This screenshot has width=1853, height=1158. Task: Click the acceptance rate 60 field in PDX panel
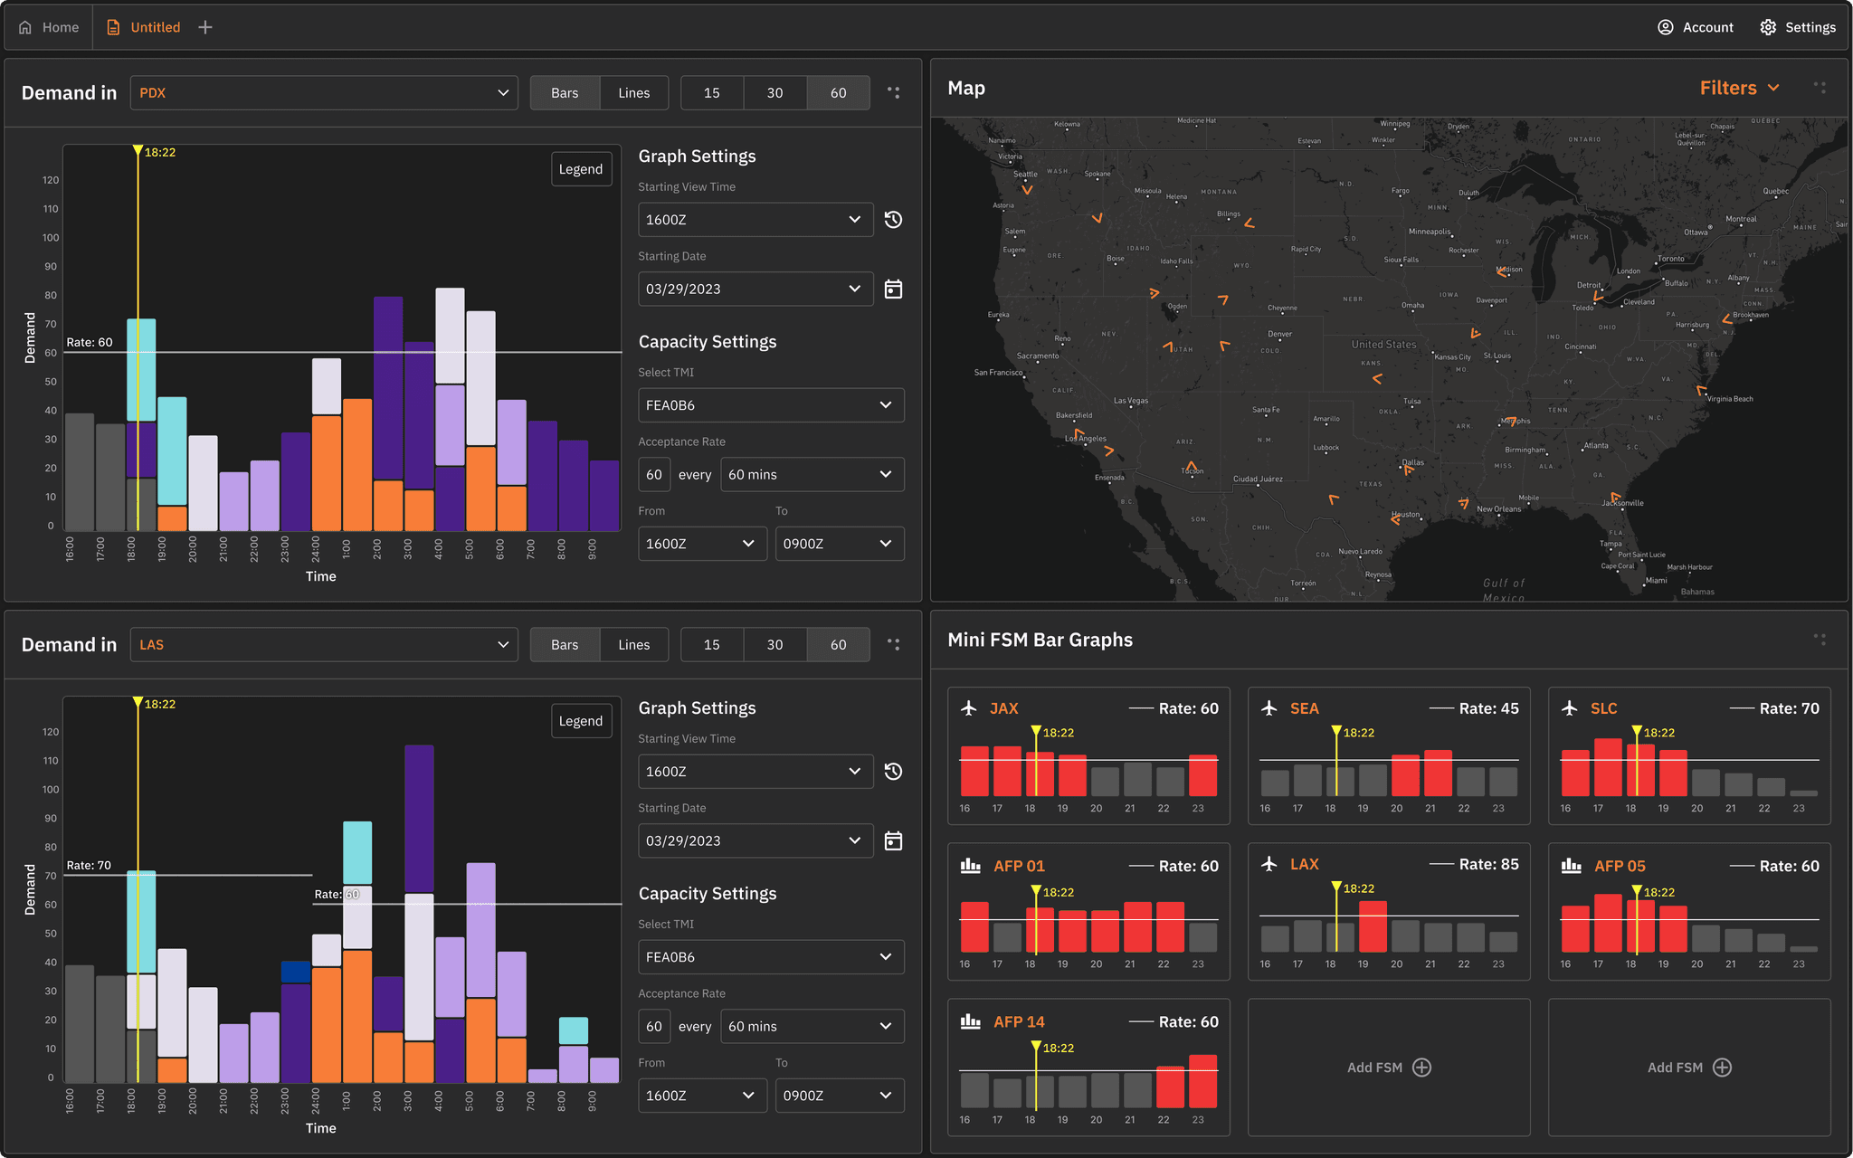pyautogui.click(x=654, y=475)
